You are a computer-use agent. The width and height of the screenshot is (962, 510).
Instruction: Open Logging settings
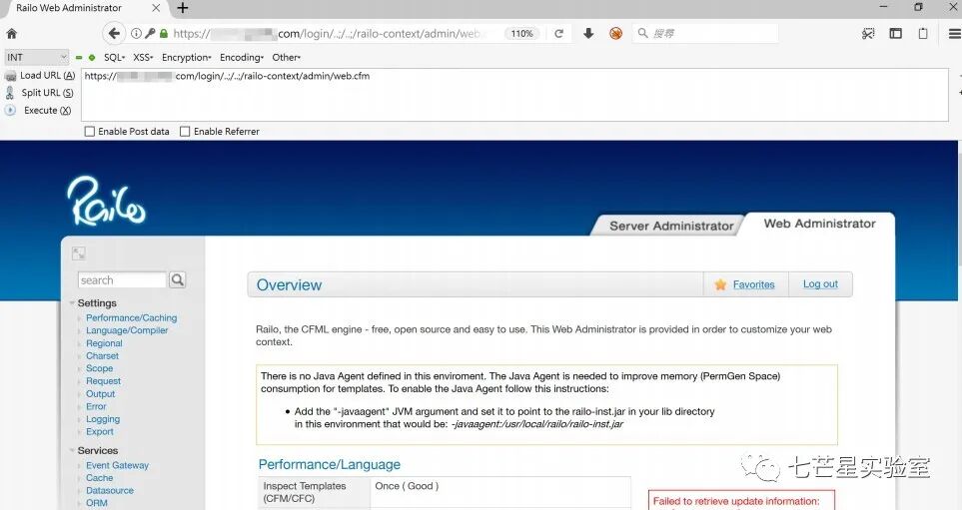coord(103,419)
